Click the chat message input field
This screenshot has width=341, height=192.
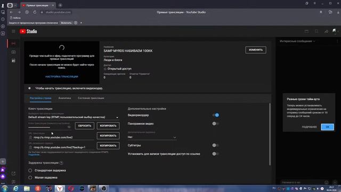[x=302, y=182]
